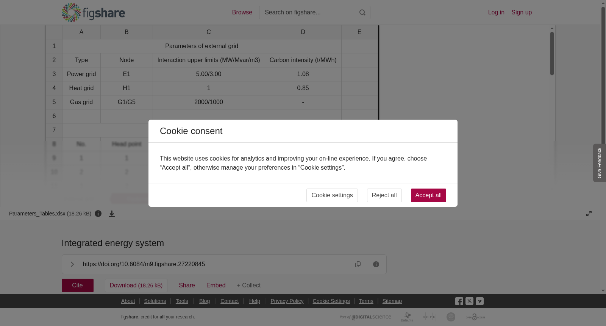Viewport: 606px width, 326px height.
Task: Click the file viewer scrollbar up arrow
Action: [552, 28]
